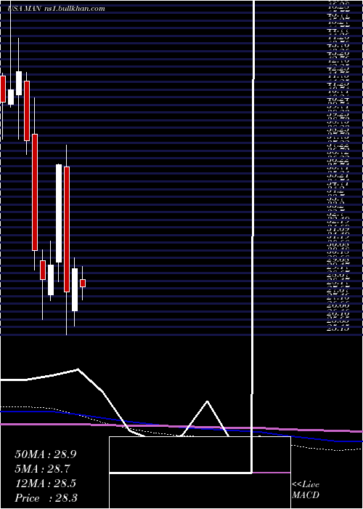Select the 'Price : 28.3' label
363x509 pixels.
[46, 498]
